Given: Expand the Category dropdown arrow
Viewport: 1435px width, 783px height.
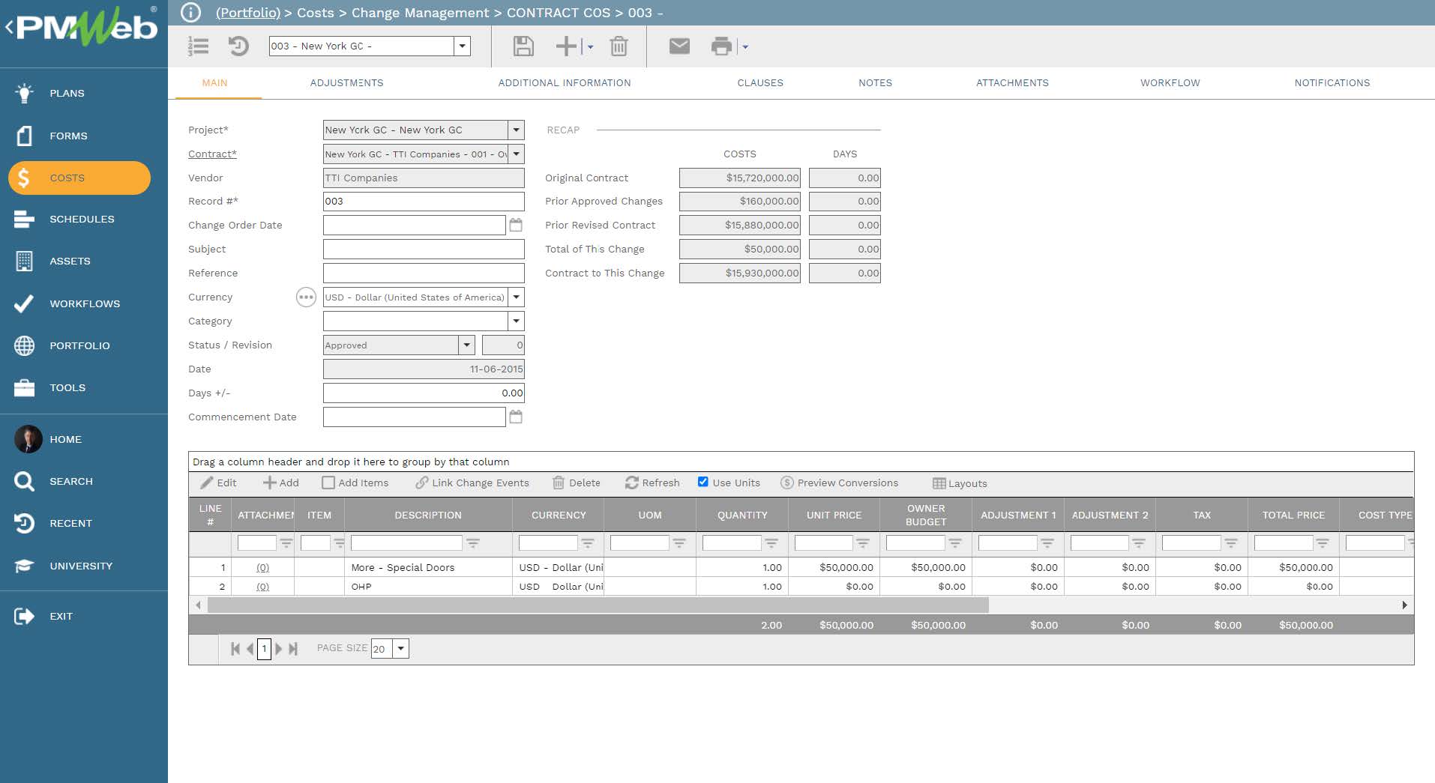Looking at the screenshot, I should tap(516, 321).
